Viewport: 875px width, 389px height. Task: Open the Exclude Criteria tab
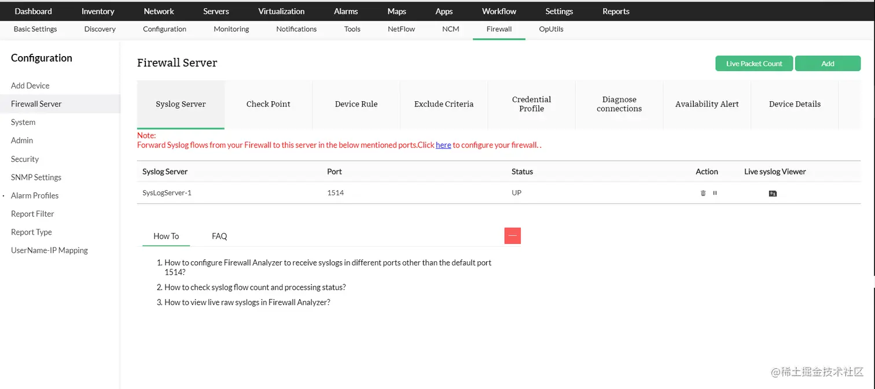point(443,104)
